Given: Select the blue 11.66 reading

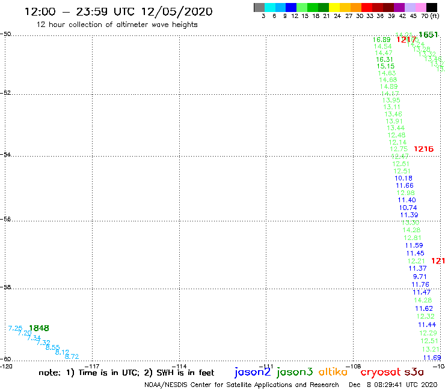Looking at the screenshot, I should point(405,186).
